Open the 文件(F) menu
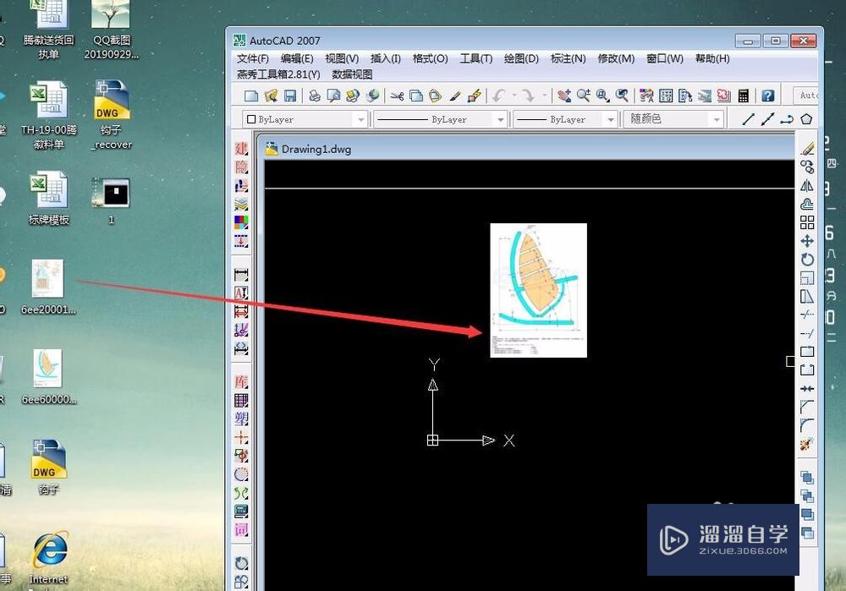 tap(252, 58)
